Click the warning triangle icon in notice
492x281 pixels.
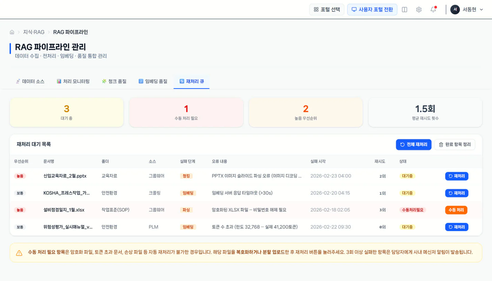(19, 253)
